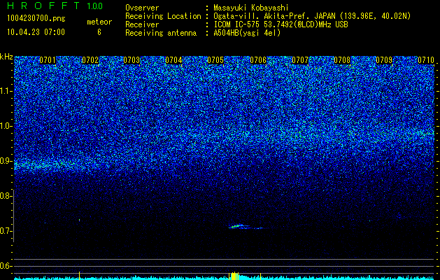
Task: Click the 0702 time marker
Action: tap(90, 60)
